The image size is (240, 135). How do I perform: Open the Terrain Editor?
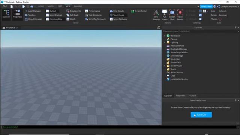coord(139,11)
